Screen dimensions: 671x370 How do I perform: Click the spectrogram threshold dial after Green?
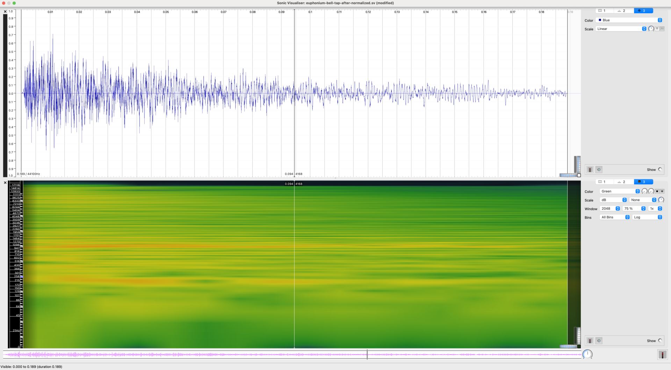tap(644, 191)
